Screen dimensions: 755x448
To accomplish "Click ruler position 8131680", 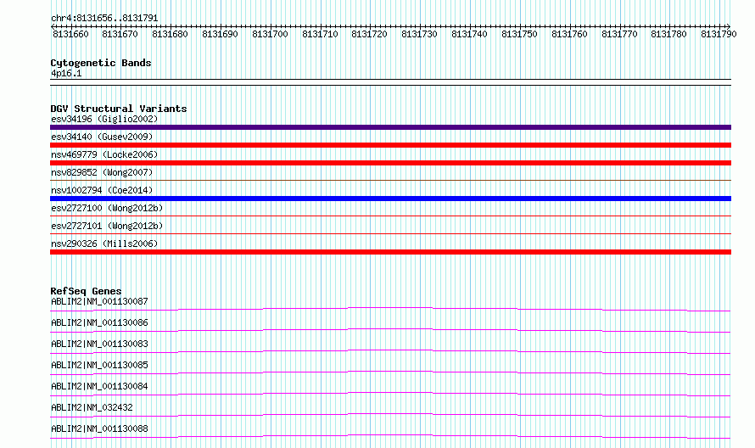I will 170,34.
